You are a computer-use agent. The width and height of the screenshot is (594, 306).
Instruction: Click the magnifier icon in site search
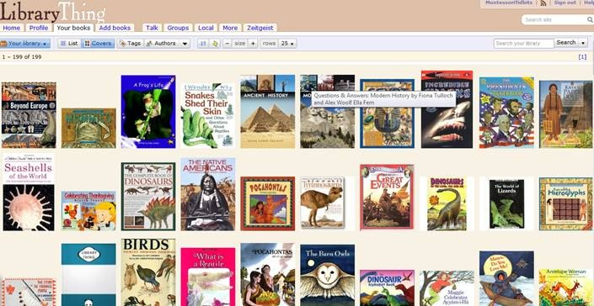click(x=590, y=19)
